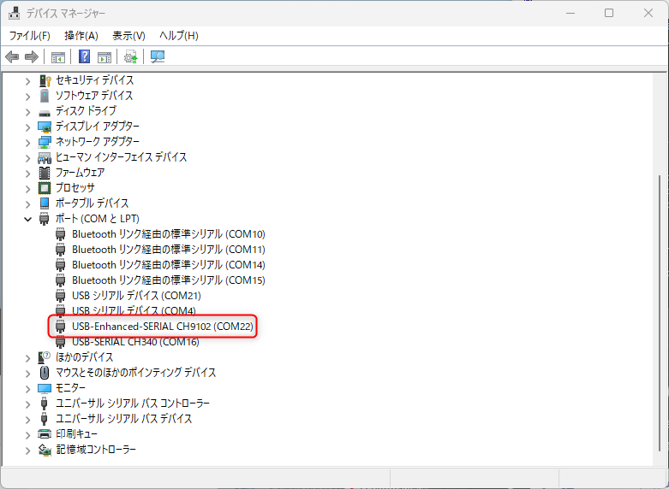Click the mouse icon for マウスとそのほかのポインティング デバイス
This screenshot has width=669, height=489.
click(x=45, y=372)
